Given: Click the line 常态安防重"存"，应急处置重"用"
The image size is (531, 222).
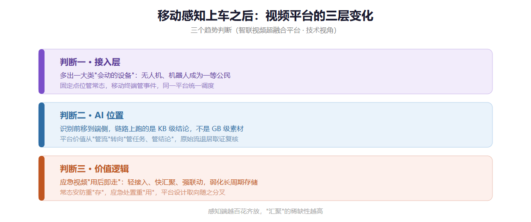Looking at the screenshot, I should [143, 192].
